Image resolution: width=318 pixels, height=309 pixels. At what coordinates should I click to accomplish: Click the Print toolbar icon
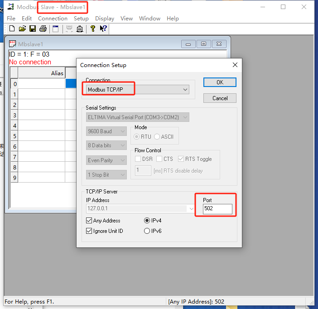[x=43, y=29]
